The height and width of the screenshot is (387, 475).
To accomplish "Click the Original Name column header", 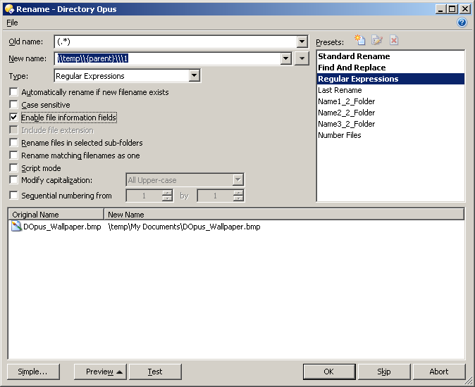I will [x=56, y=215].
